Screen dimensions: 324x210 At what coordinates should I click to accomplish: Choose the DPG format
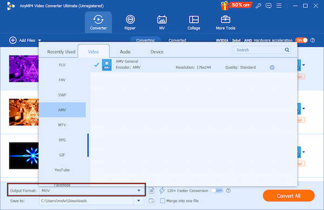tap(62, 140)
